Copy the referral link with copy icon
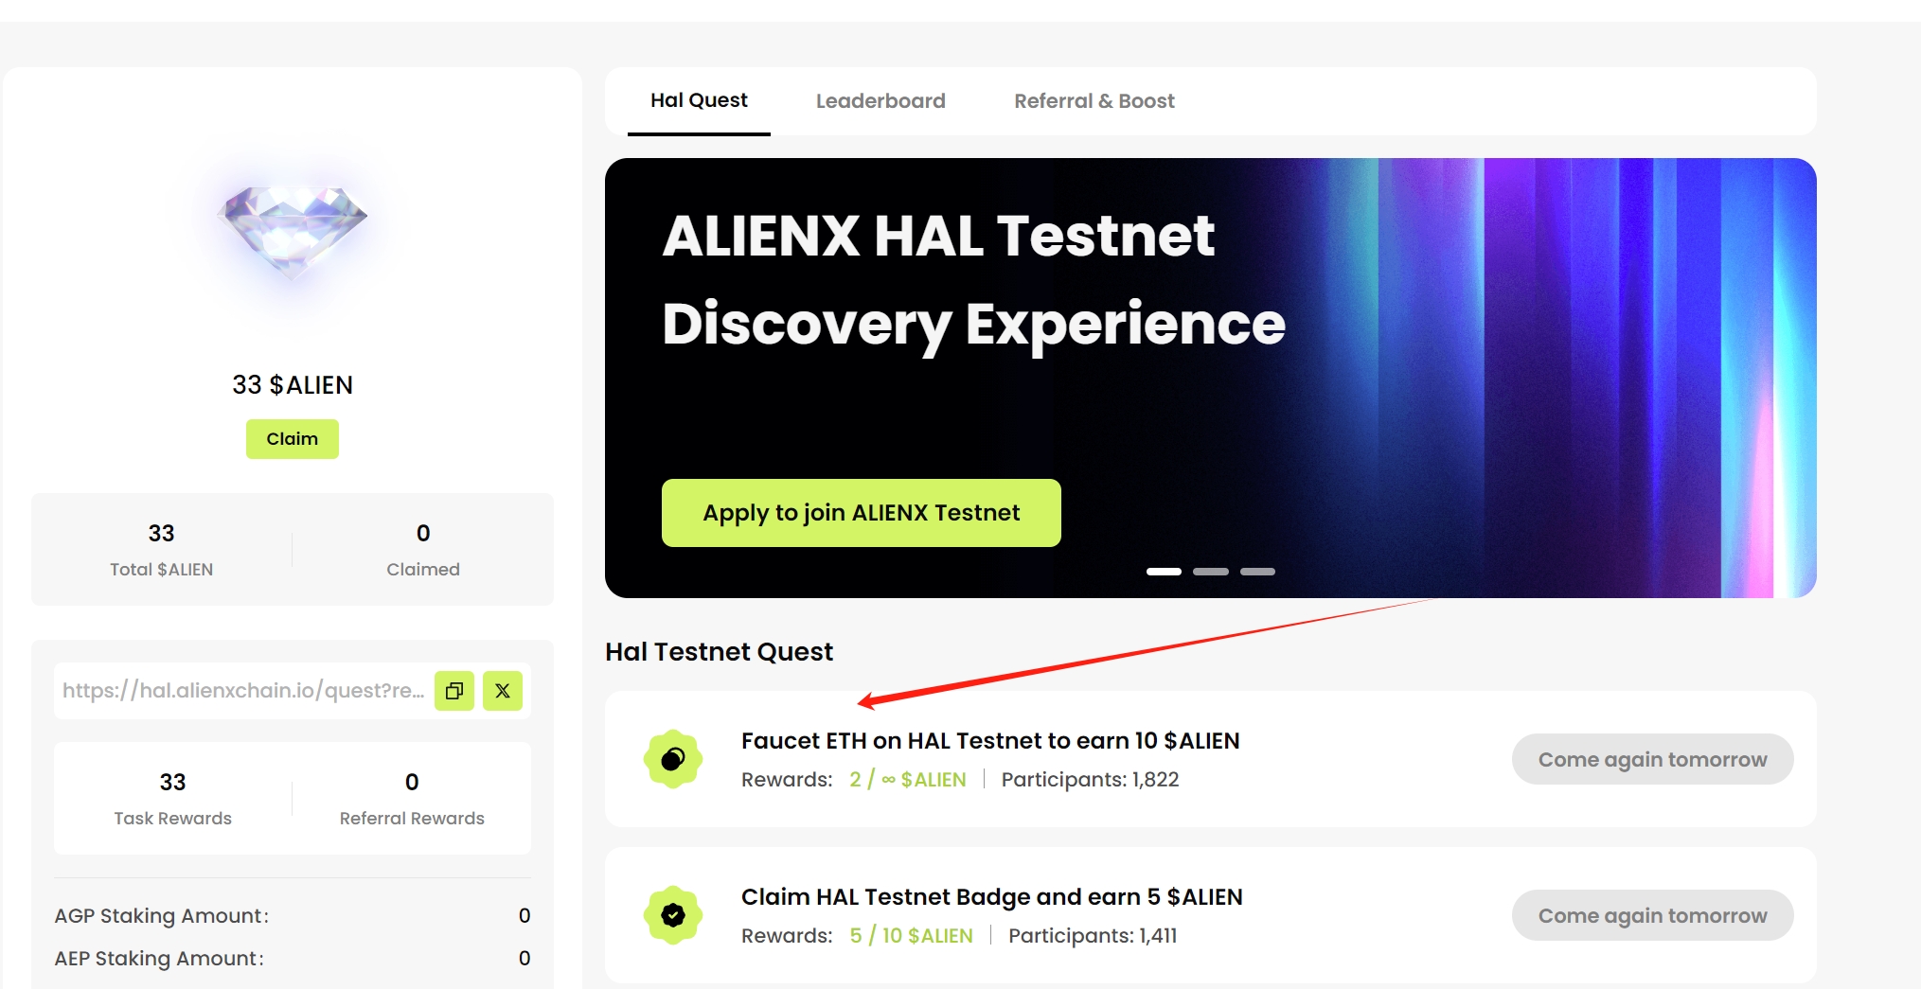1921x989 pixels. (x=454, y=691)
